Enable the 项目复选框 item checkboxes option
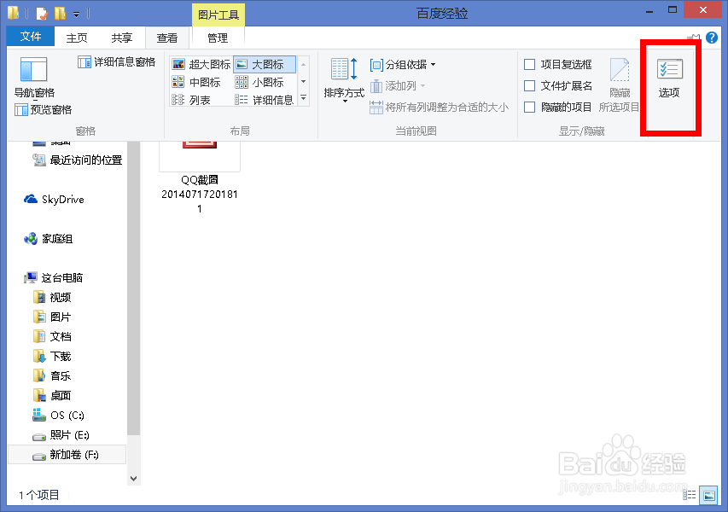The height and width of the screenshot is (512, 728). click(528, 63)
